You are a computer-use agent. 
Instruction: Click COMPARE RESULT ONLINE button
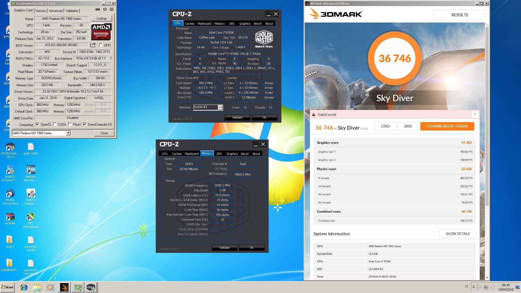pyautogui.click(x=447, y=126)
